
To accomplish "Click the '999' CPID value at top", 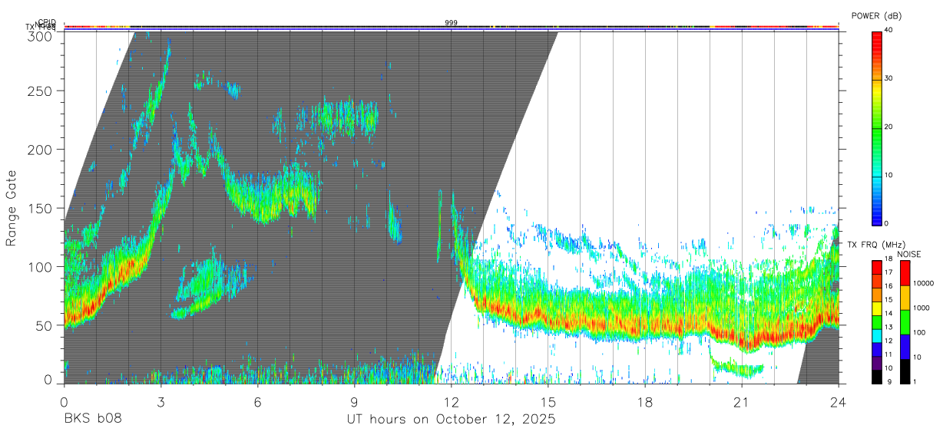I will (x=451, y=23).
